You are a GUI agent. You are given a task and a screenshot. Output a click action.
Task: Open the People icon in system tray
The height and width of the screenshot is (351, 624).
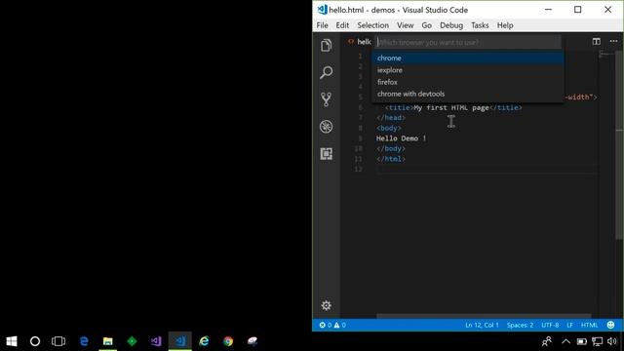547,341
